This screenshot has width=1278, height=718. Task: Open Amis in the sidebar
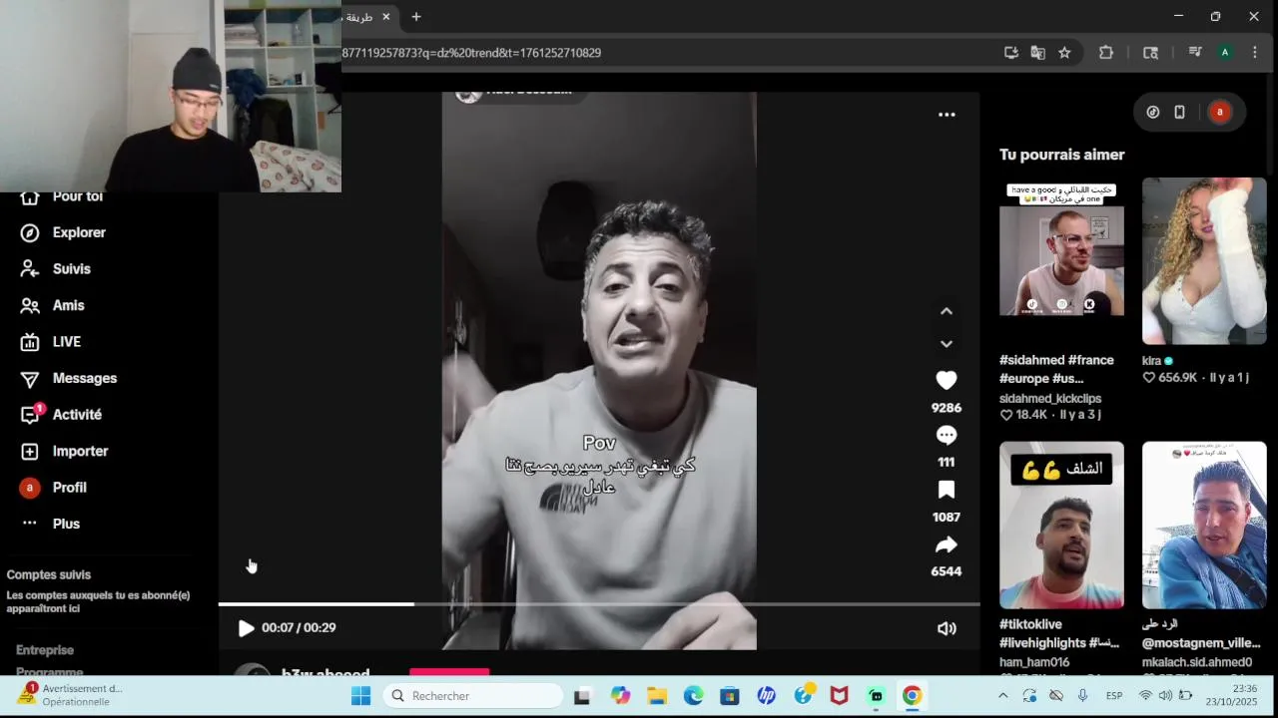pyautogui.click(x=53, y=305)
